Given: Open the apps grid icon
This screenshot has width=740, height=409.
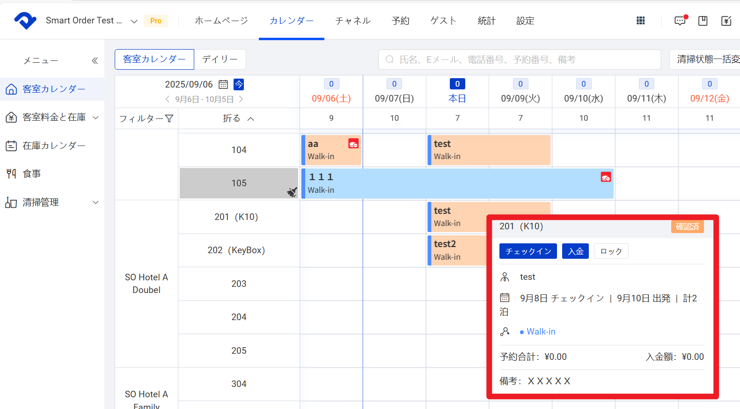Looking at the screenshot, I should pos(641,21).
